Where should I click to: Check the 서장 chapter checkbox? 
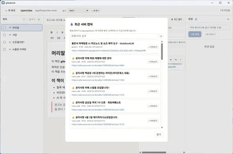click(4, 35)
